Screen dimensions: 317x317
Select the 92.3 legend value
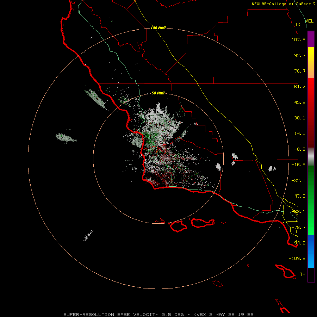(x=300, y=55)
